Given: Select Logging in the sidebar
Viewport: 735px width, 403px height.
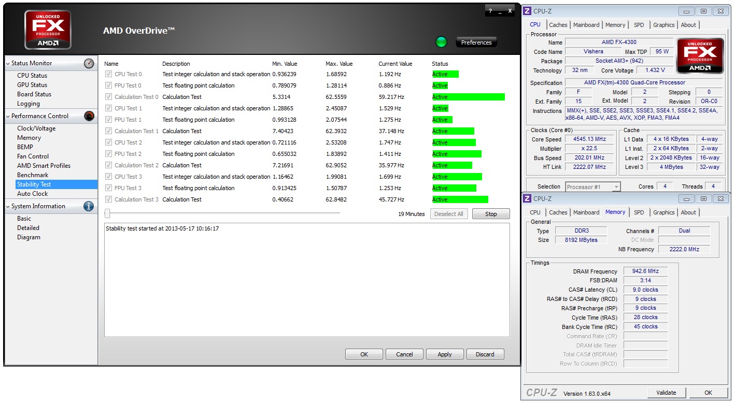Looking at the screenshot, I should (x=29, y=104).
